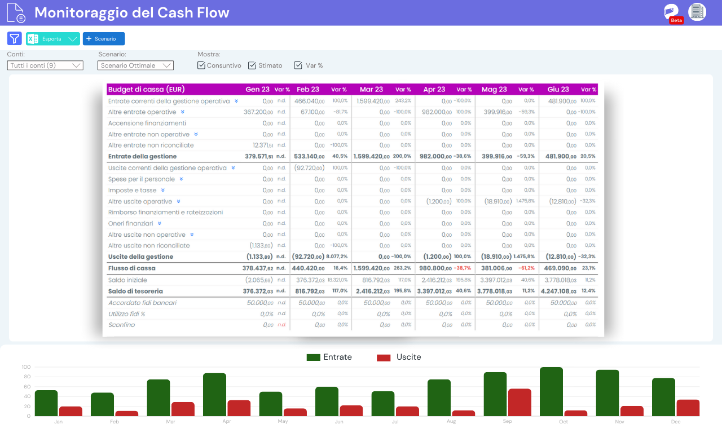Image resolution: width=722 pixels, height=433 pixels.
Task: Toggle the Stimato checkbox
Action: coord(252,65)
